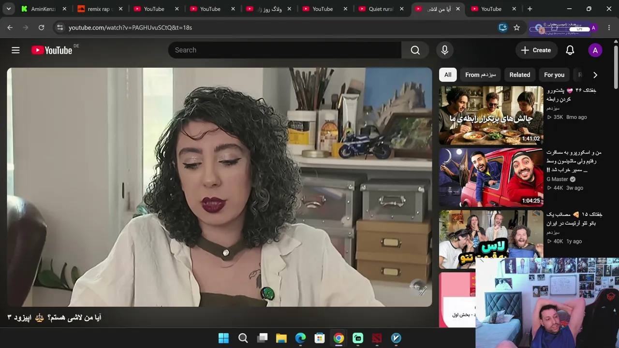Select the From سیزدهم filter chip

pyautogui.click(x=481, y=75)
